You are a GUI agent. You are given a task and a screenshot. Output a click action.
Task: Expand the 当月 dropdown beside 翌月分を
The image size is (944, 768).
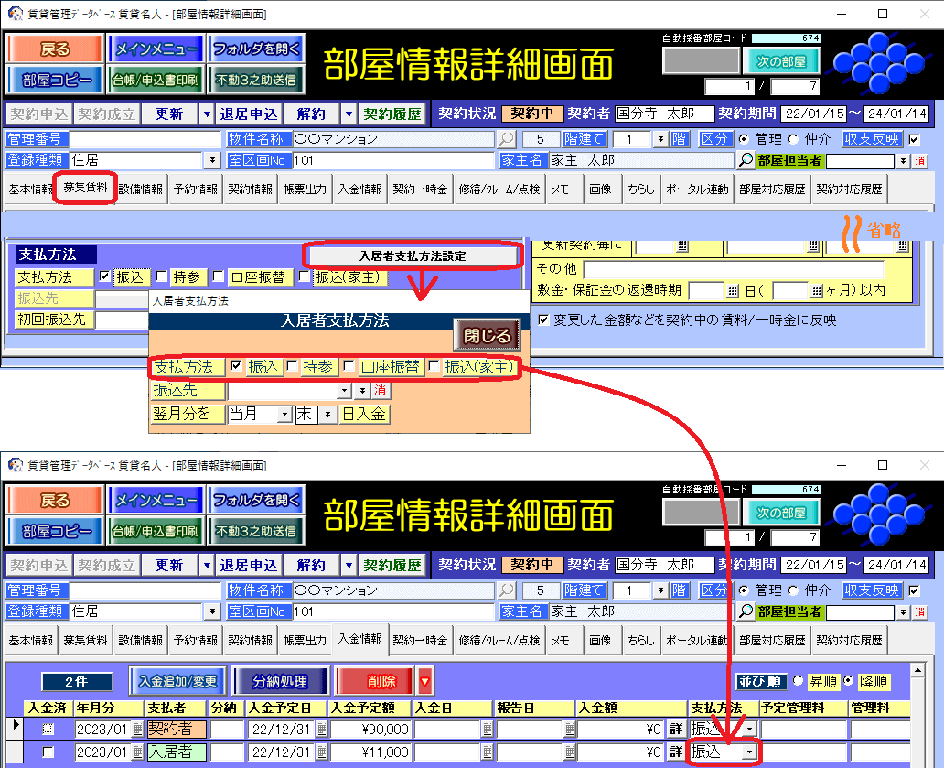pyautogui.click(x=284, y=415)
